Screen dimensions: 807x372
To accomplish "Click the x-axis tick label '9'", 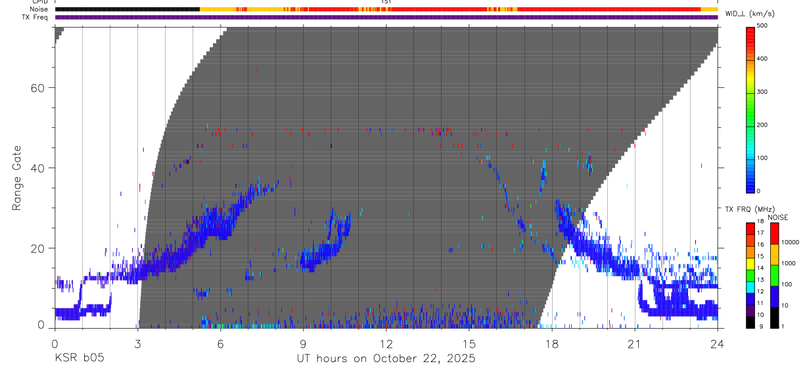I will (303, 344).
